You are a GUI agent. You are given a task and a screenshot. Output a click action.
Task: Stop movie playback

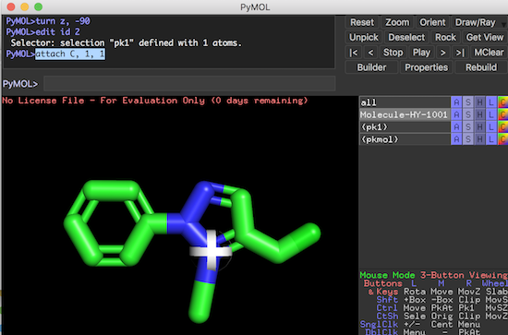click(x=393, y=53)
